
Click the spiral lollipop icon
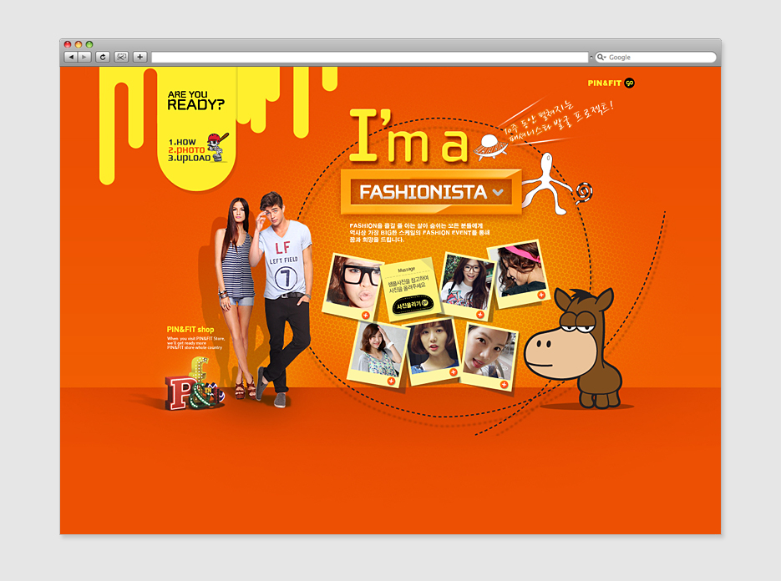[x=584, y=193]
